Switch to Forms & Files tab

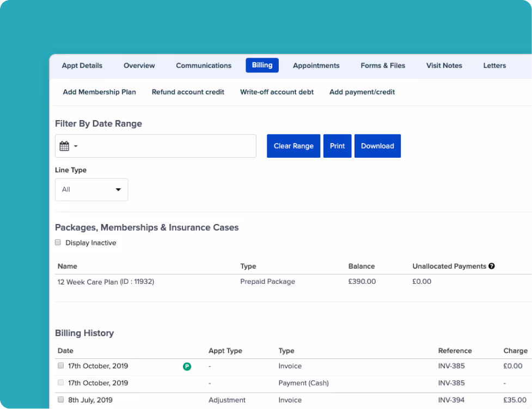[383, 65]
